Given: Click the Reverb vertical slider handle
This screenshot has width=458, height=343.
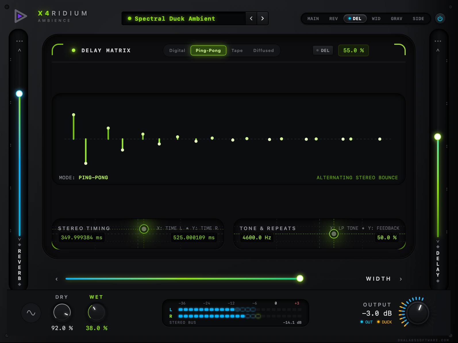Looking at the screenshot, I should 19,94.
